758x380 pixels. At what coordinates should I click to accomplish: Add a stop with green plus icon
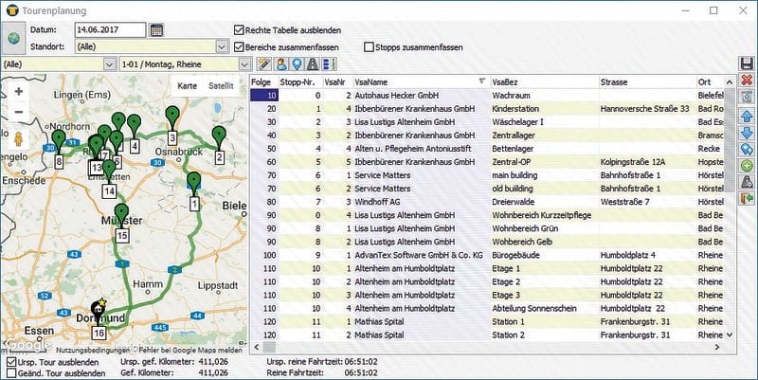tap(747, 166)
